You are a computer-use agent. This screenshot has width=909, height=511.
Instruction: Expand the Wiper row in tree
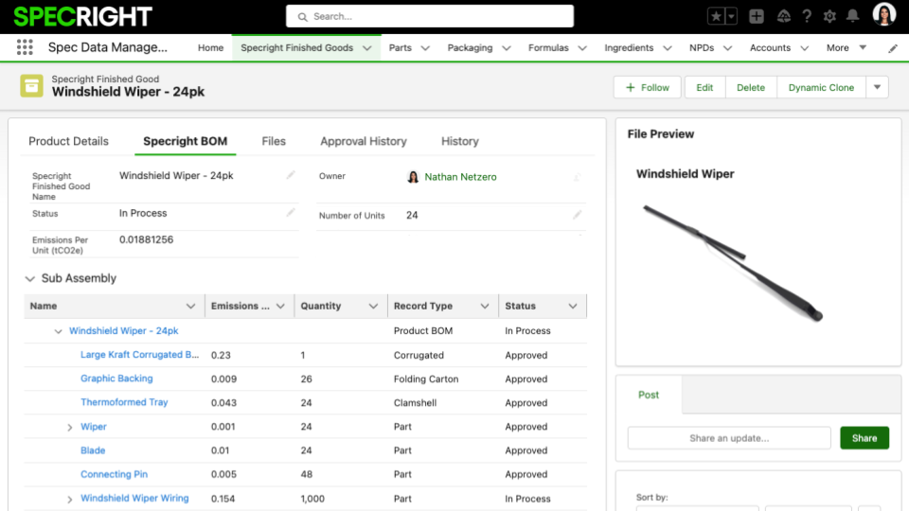click(70, 428)
